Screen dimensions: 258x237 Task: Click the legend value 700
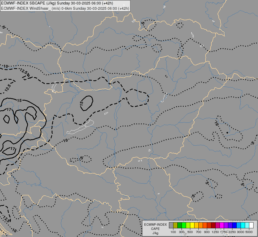[x=199, y=232]
